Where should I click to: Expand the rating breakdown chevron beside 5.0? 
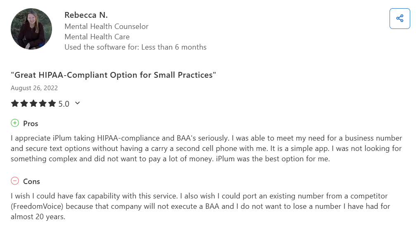coord(77,103)
